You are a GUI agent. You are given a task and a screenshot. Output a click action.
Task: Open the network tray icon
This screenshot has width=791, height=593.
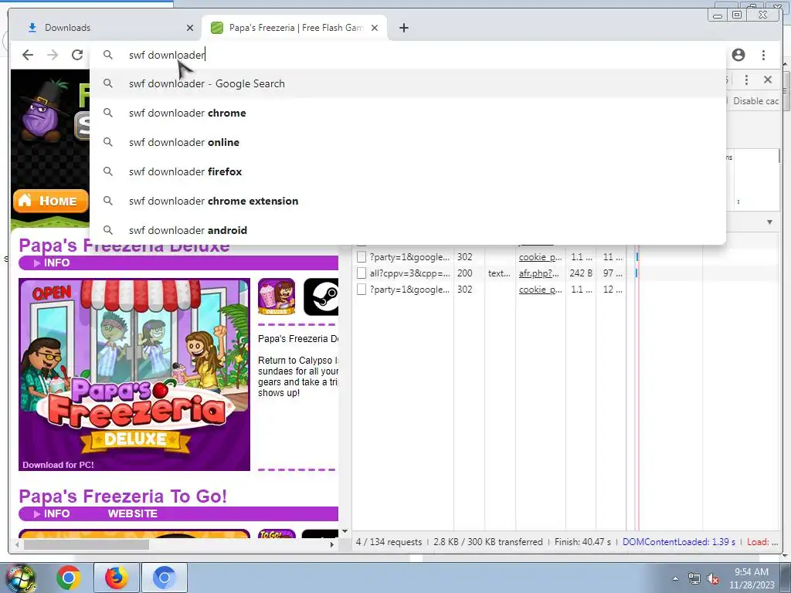pos(694,578)
